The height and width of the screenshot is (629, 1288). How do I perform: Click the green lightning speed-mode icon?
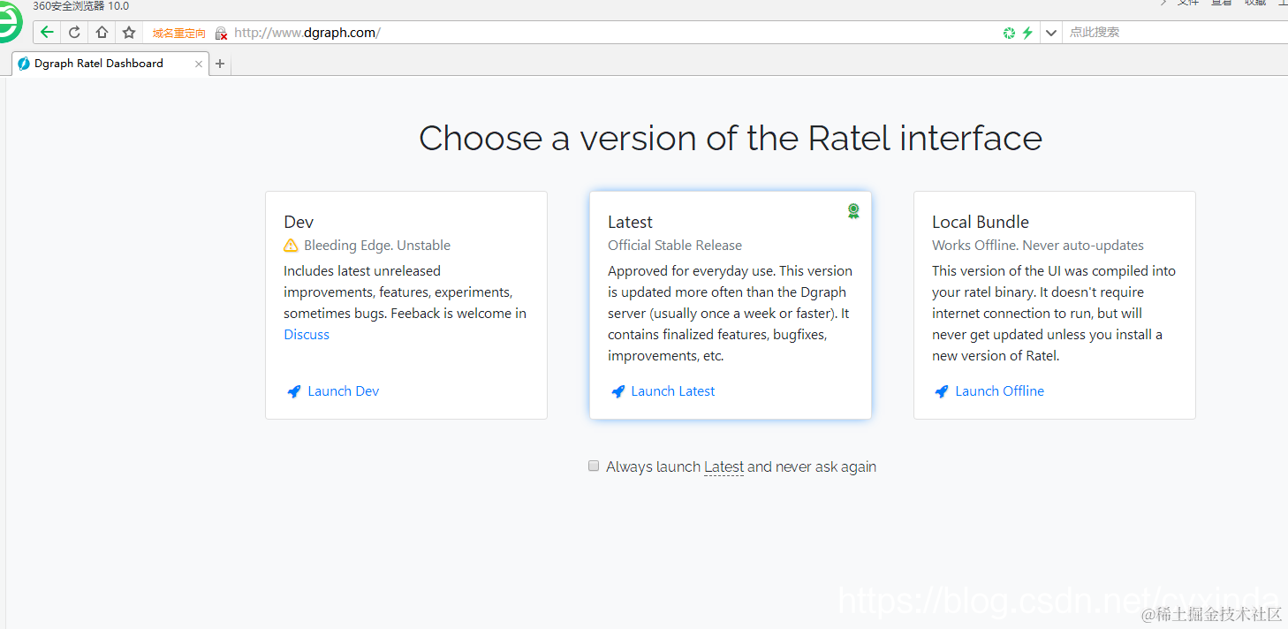coord(1027,33)
